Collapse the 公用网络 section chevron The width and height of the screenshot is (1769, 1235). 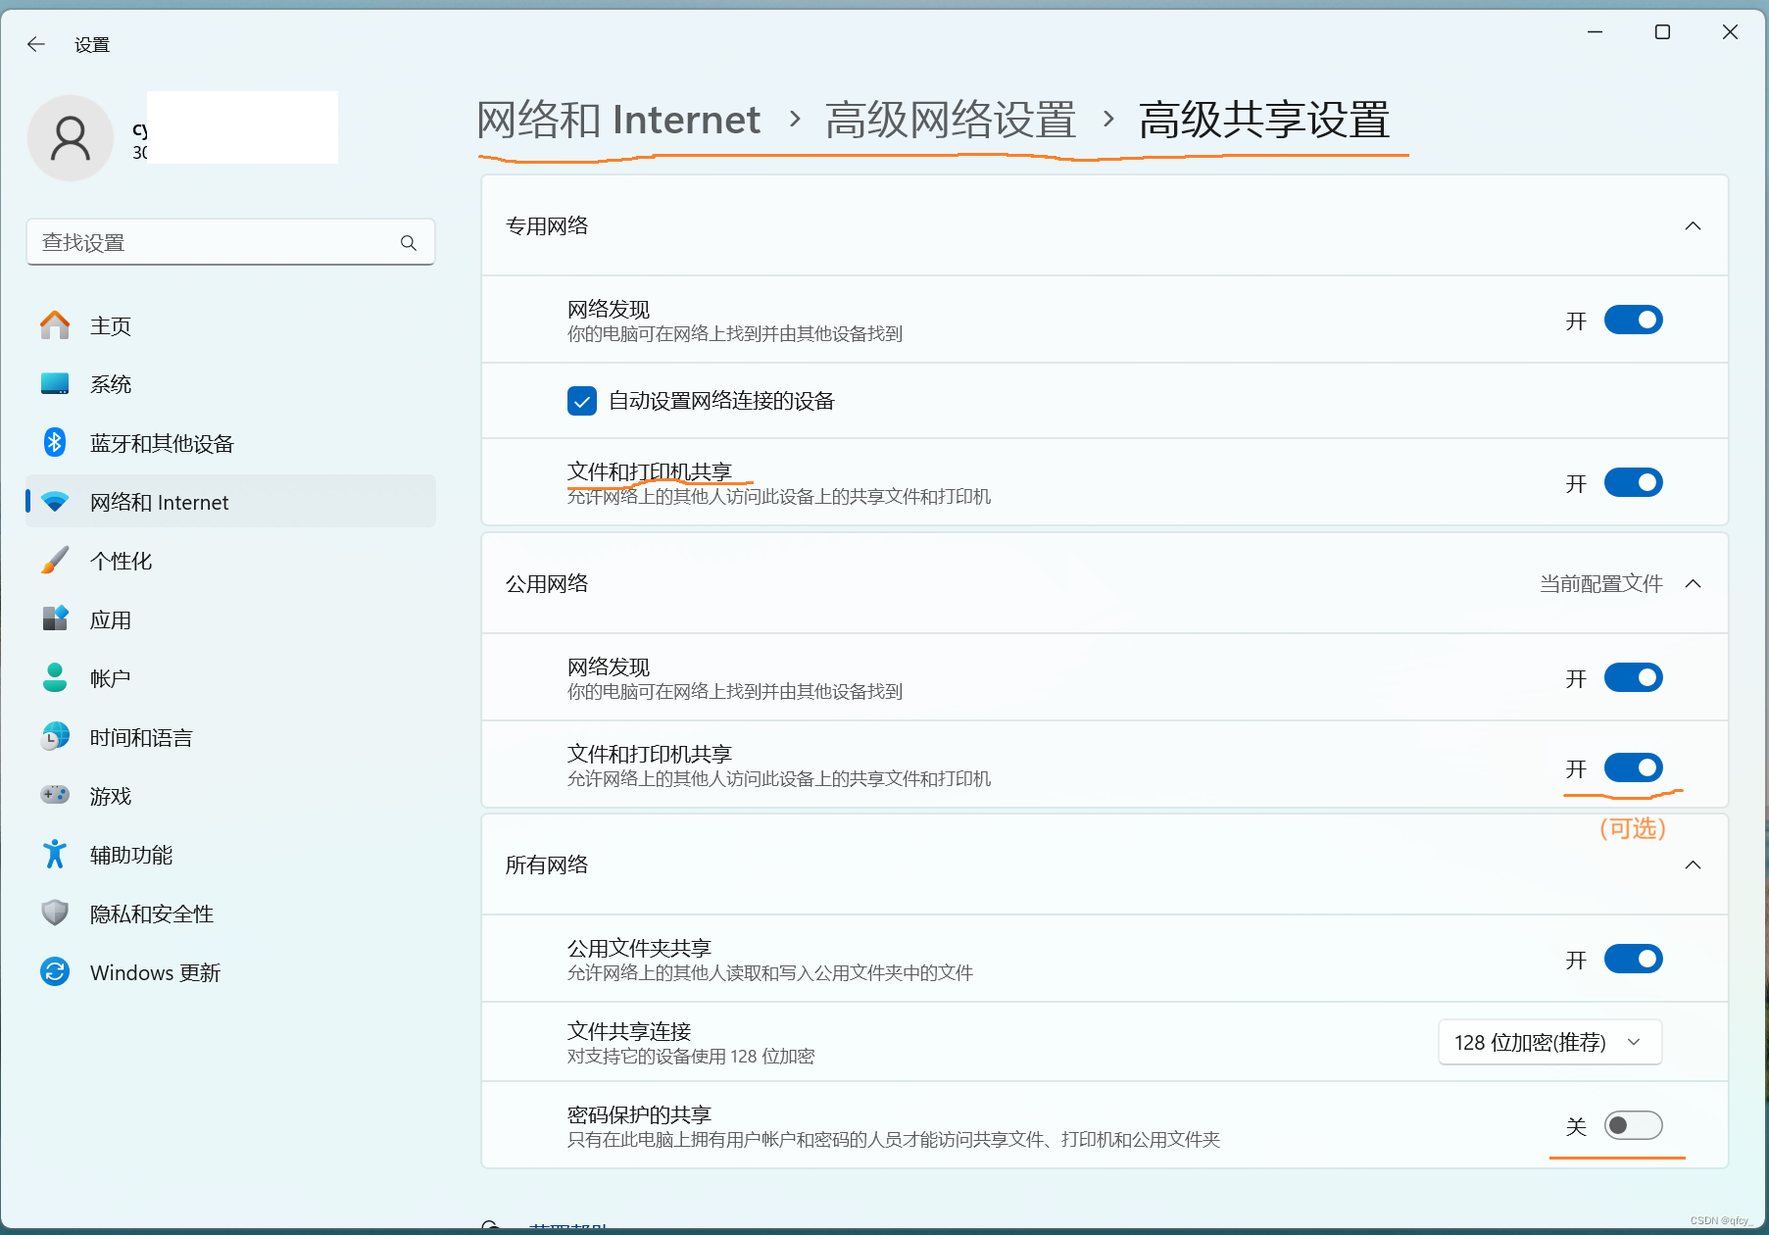[1693, 584]
